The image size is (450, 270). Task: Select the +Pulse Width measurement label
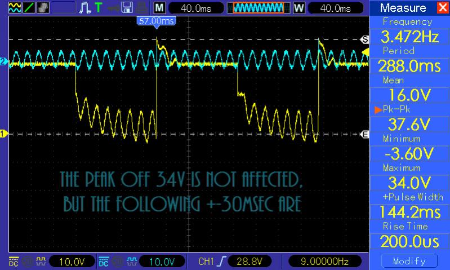(x=413, y=197)
